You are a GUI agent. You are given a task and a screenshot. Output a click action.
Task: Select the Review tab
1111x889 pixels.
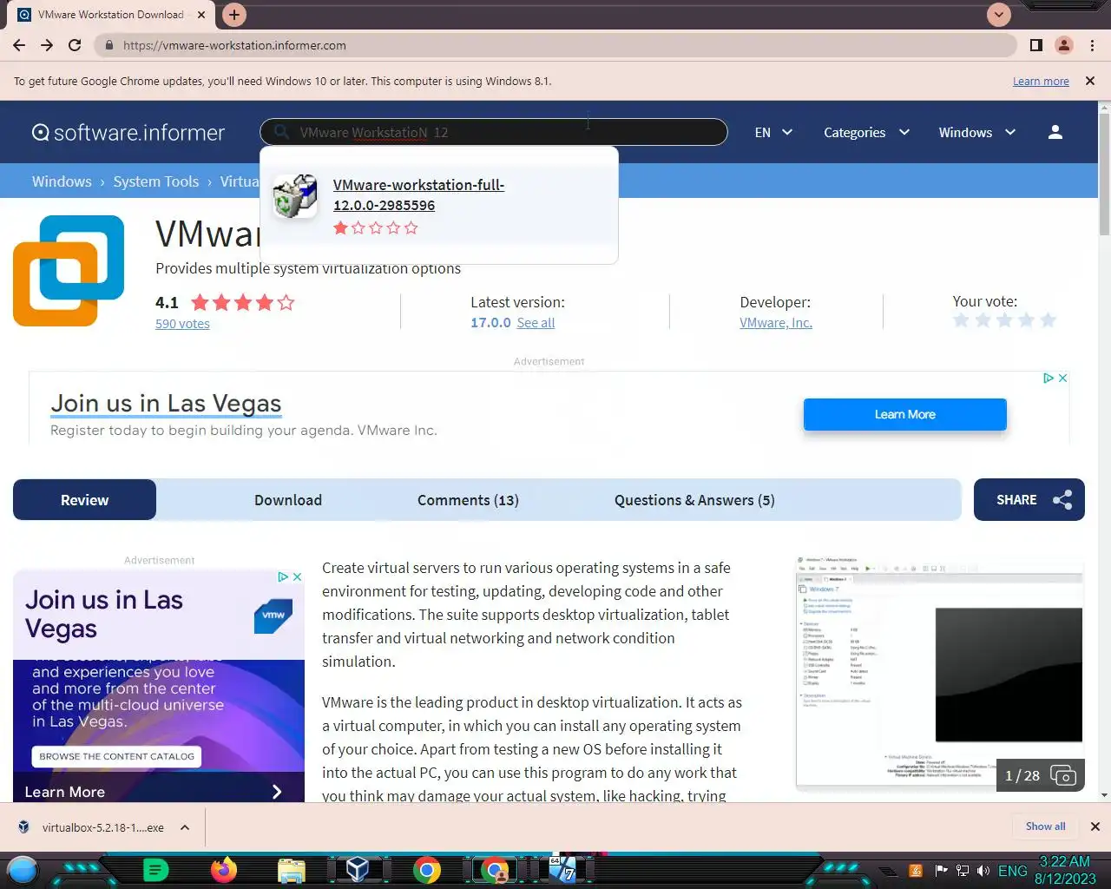coord(84,500)
